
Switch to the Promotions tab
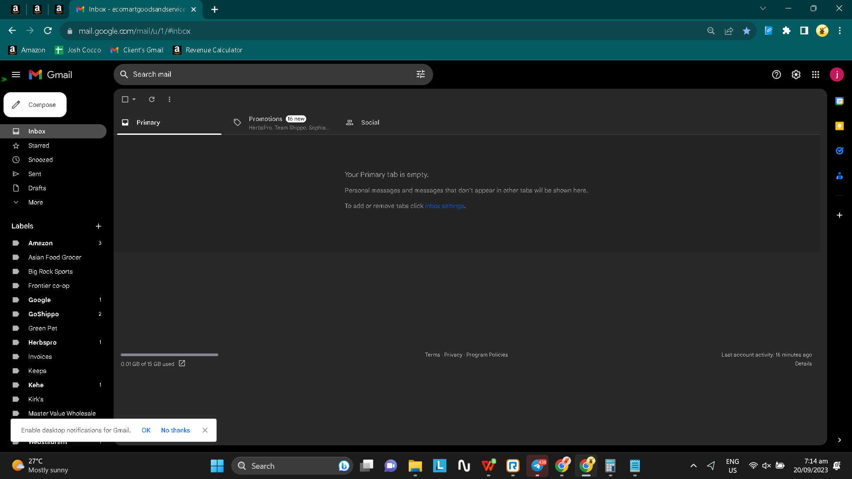click(281, 123)
